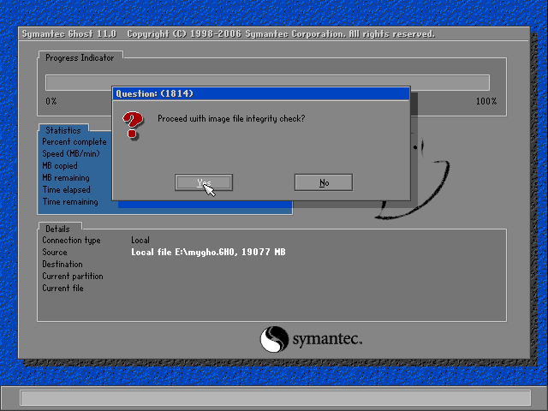The image size is (548, 411).
Task: Click the 'Connection type' detail label
Action: click(x=71, y=240)
